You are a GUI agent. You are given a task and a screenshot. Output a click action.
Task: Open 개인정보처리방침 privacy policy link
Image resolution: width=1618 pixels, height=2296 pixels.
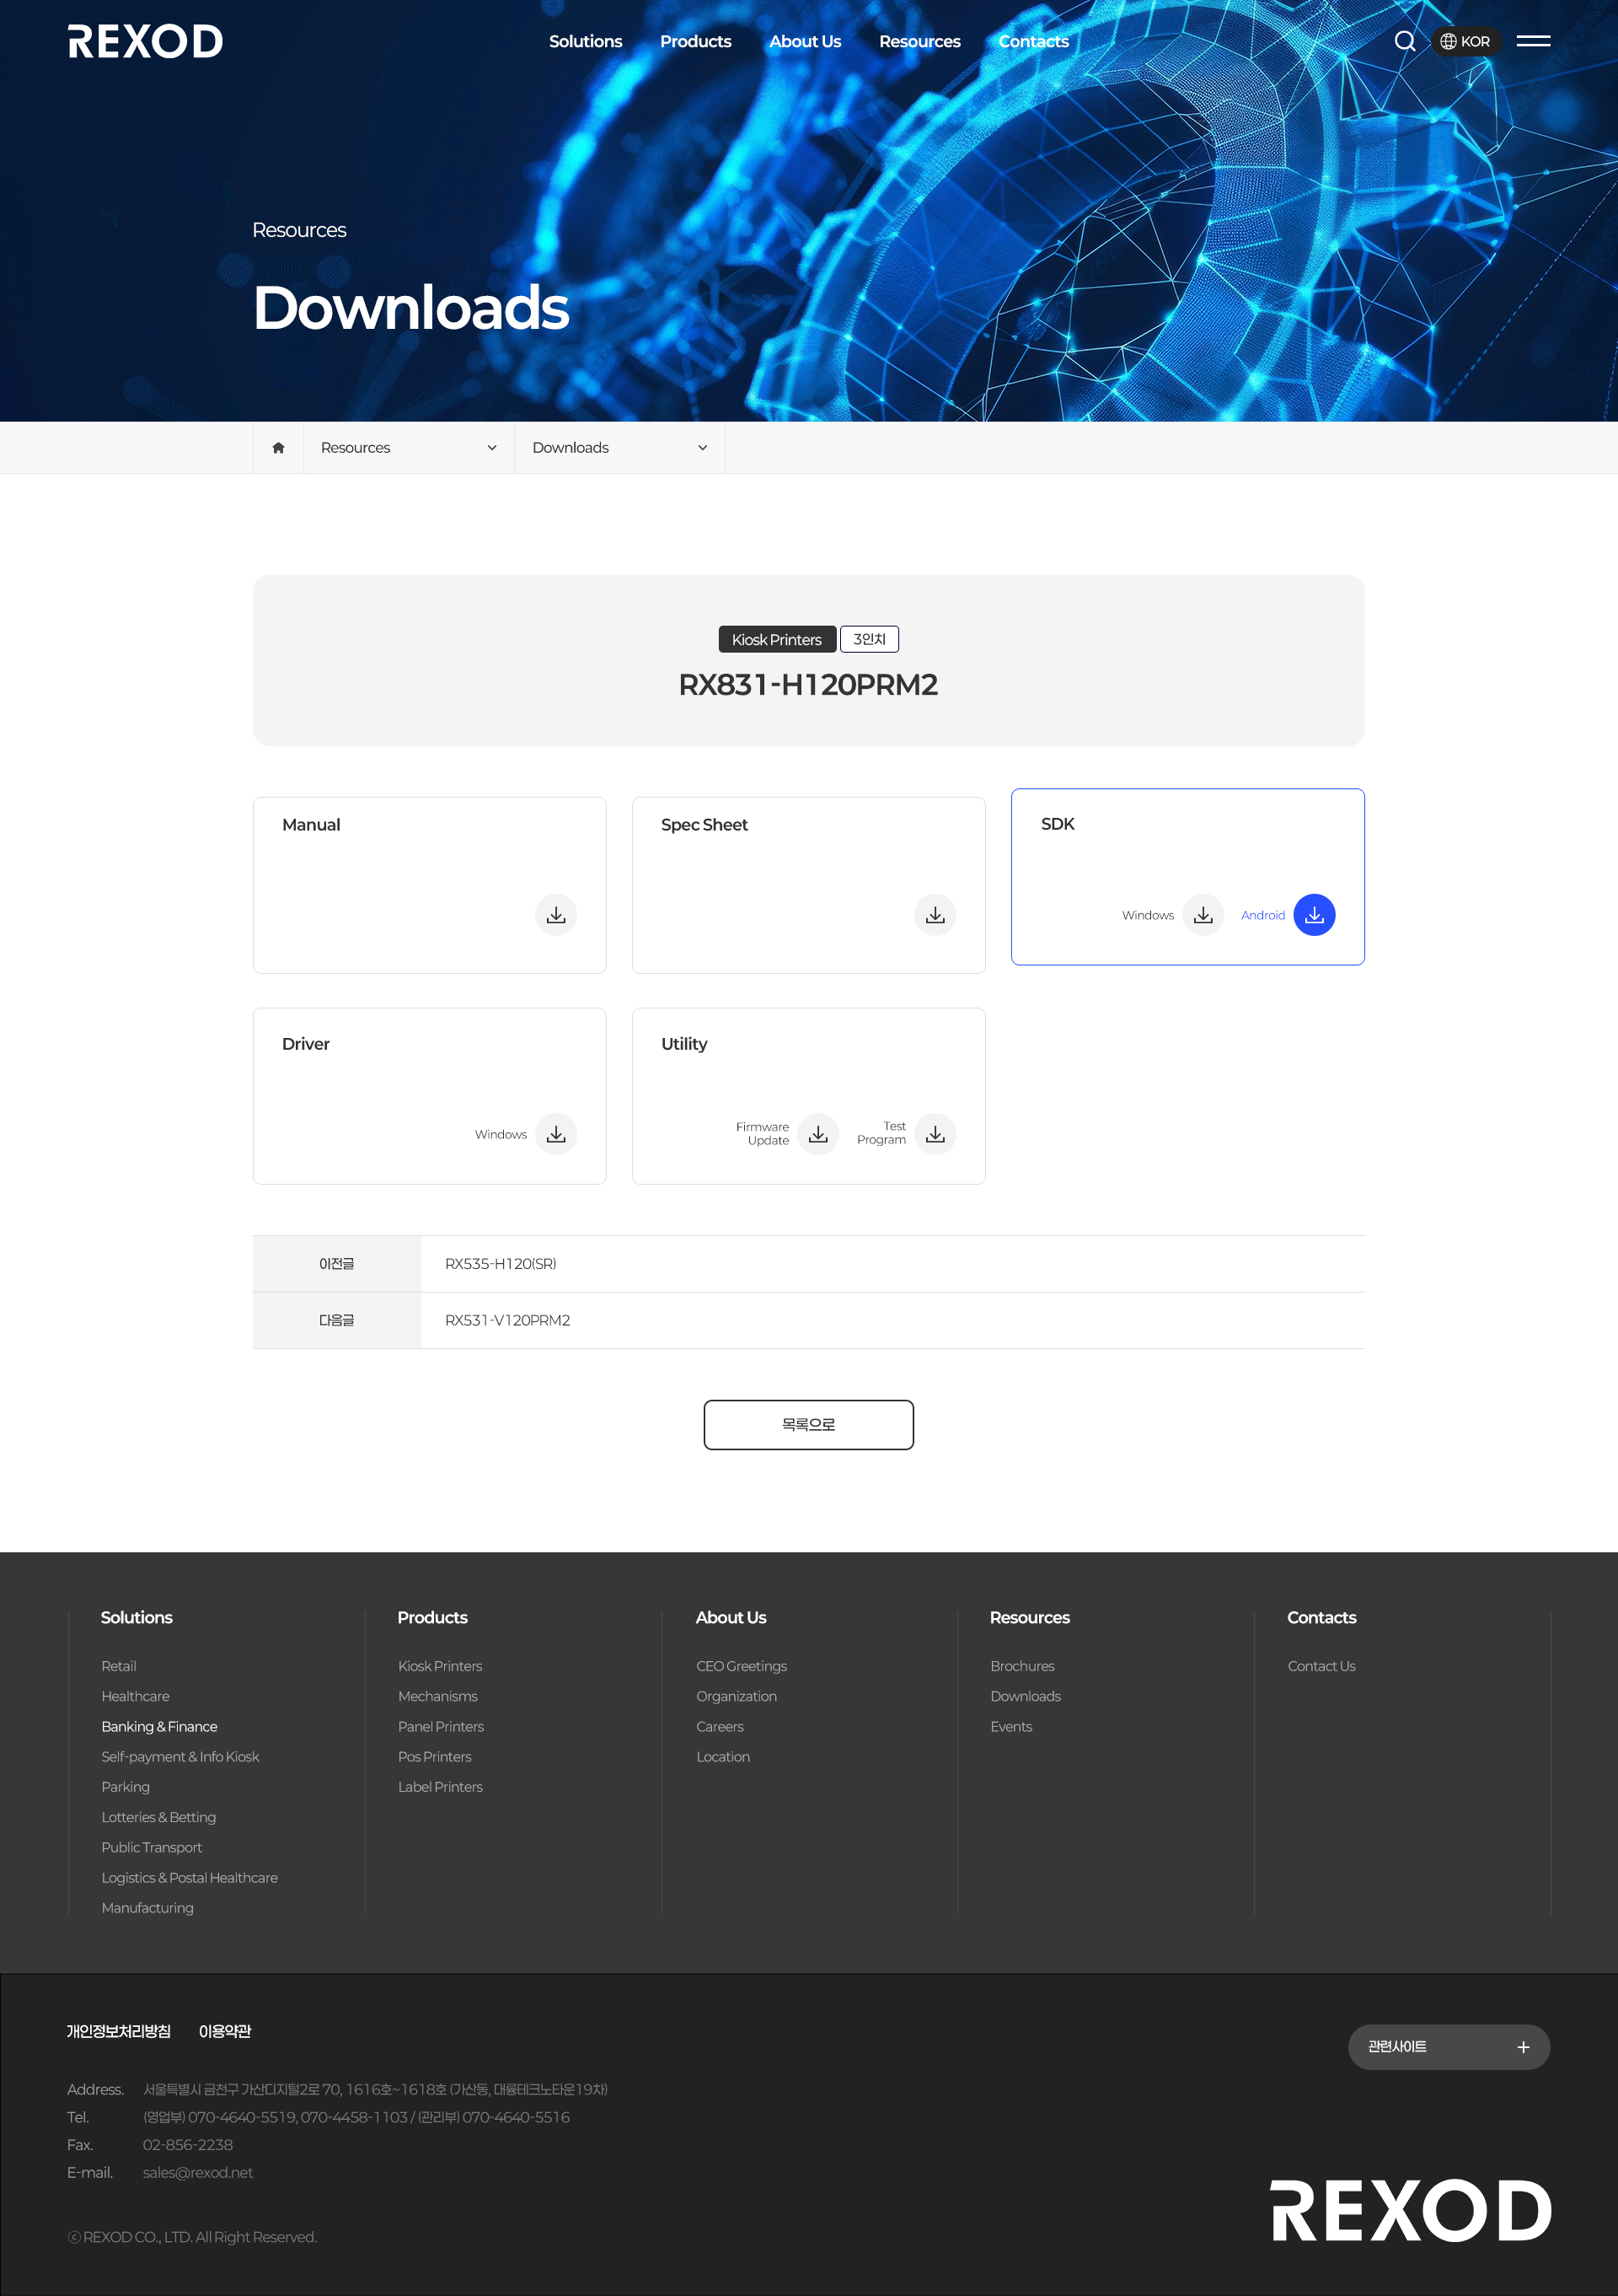coord(119,2031)
